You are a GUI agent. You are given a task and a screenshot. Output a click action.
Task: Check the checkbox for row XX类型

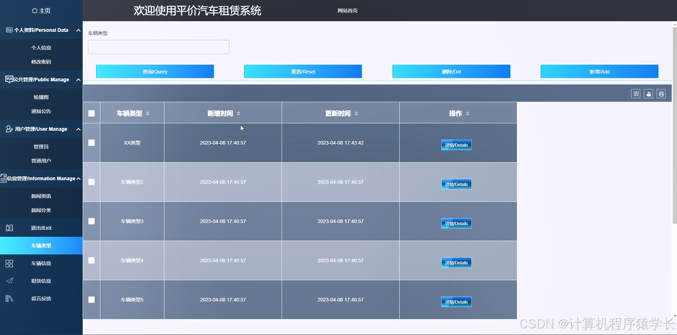(x=92, y=143)
